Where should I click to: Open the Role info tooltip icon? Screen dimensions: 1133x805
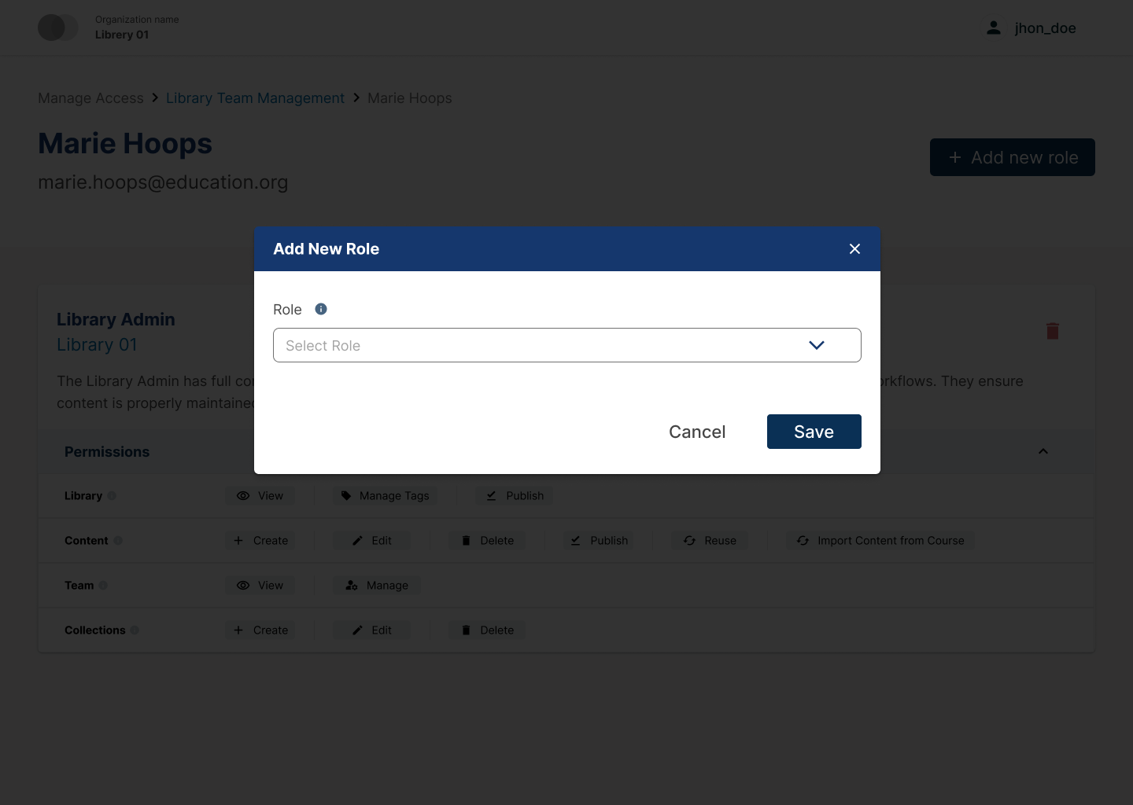pyautogui.click(x=320, y=309)
